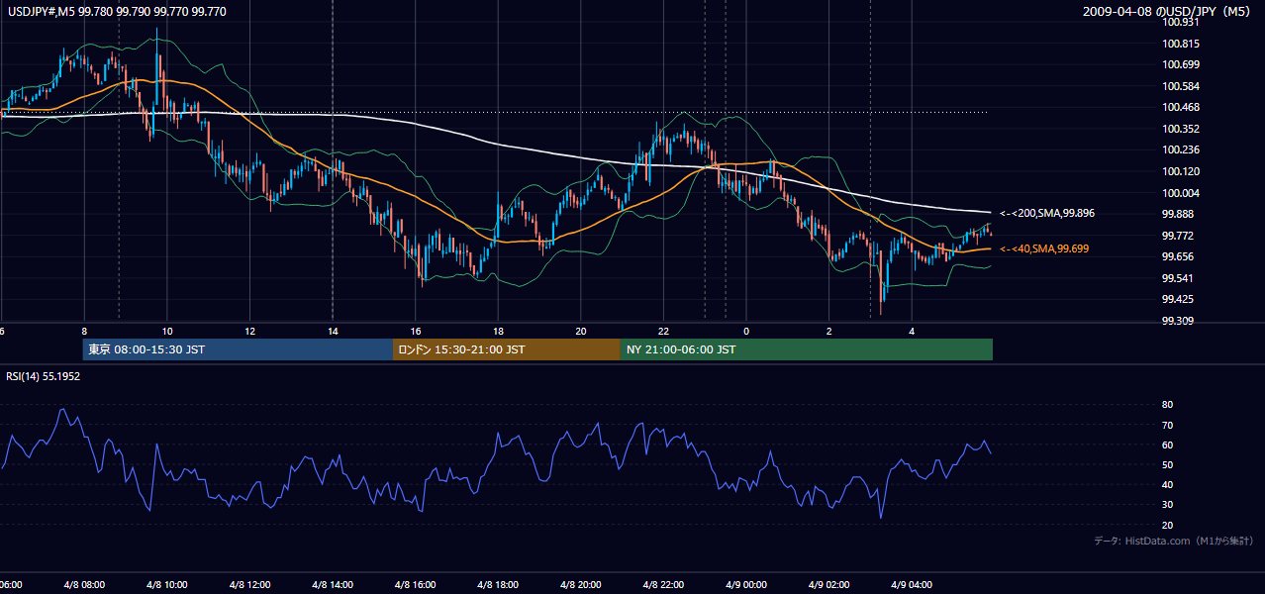Click price axis label 99.309

tap(1178, 321)
